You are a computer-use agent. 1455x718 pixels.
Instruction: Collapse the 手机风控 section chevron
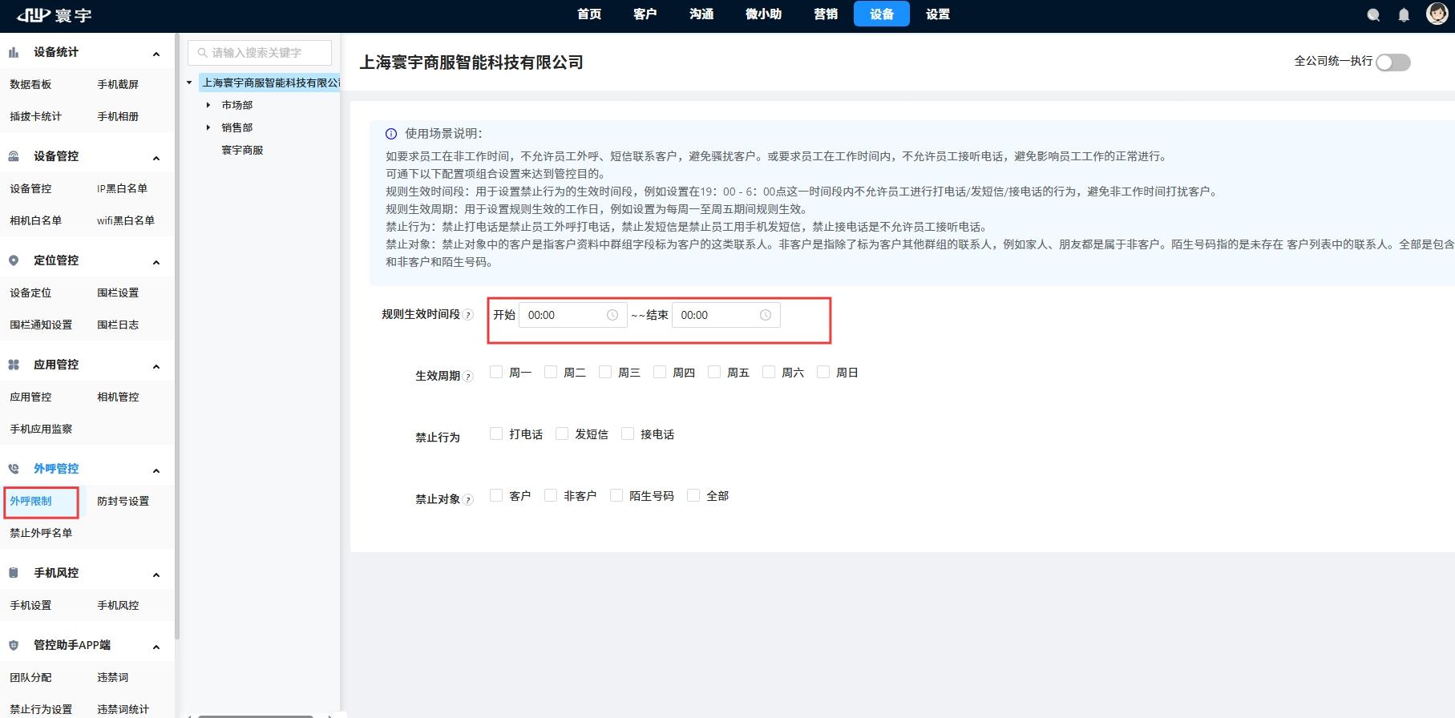click(156, 575)
